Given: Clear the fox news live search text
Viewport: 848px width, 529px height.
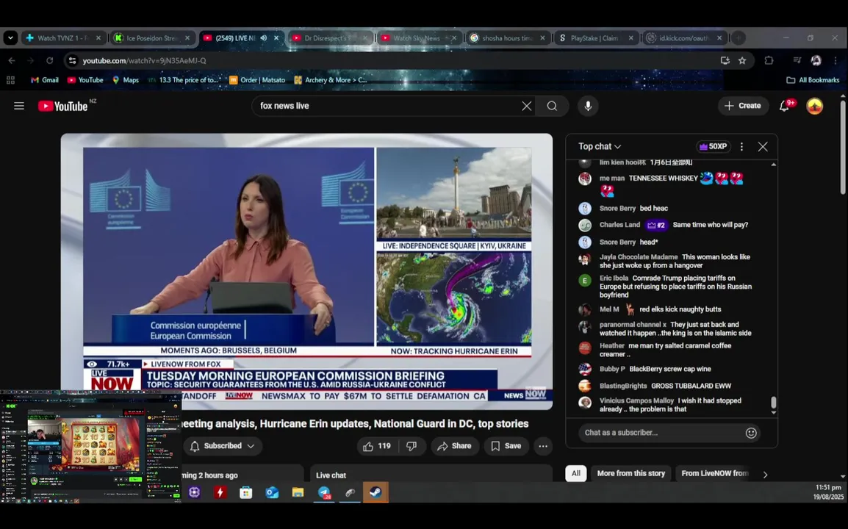Looking at the screenshot, I should pyautogui.click(x=526, y=106).
